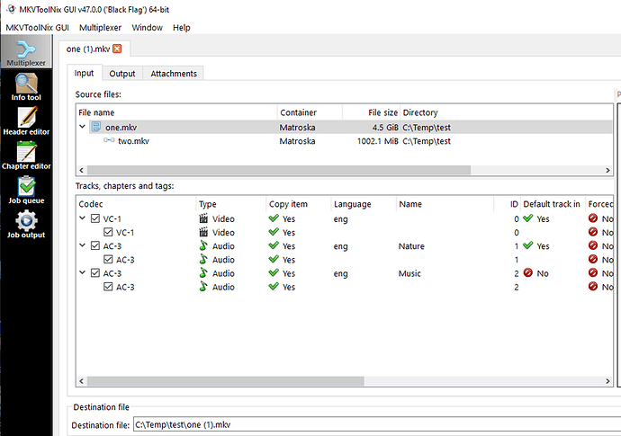
Task: Click the audio note icon of the Nature track
Action: click(203, 245)
